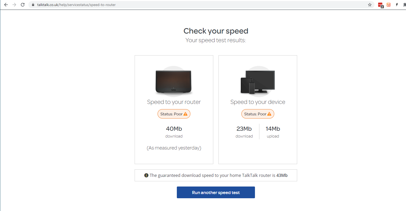Click the 14Mb upload result

coord(273,129)
